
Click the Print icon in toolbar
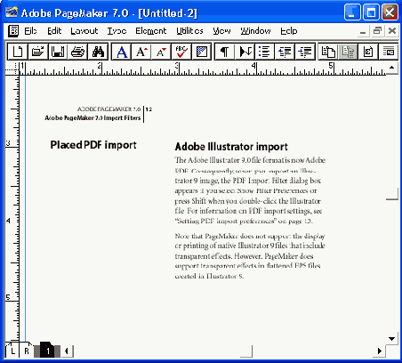pos(77,52)
